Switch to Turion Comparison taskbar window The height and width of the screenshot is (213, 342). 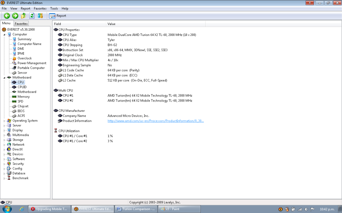(x=136, y=209)
